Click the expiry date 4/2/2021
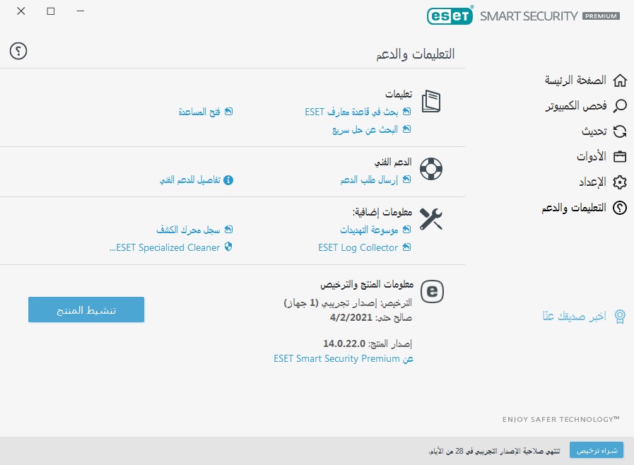This screenshot has height=465, width=634. (x=351, y=318)
